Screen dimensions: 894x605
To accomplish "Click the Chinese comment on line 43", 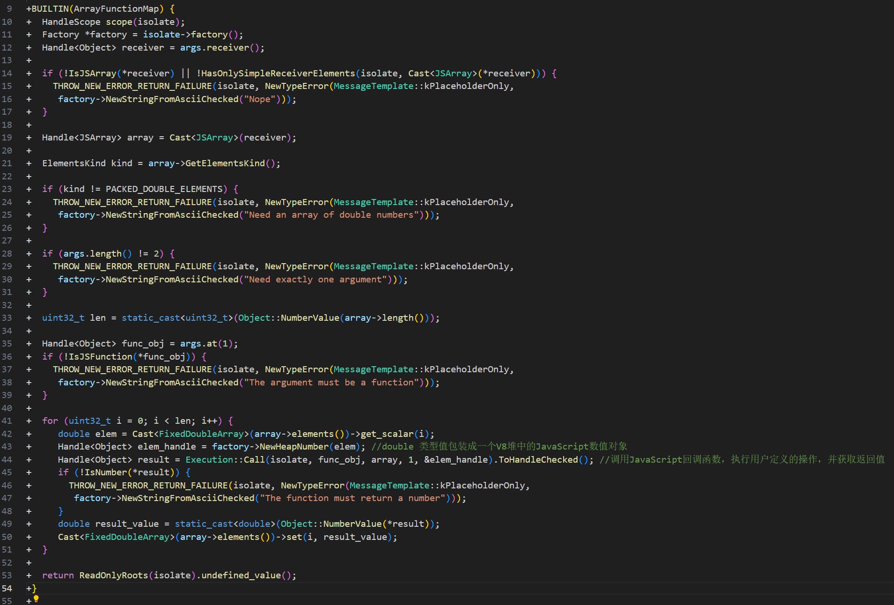I will 499,447.
